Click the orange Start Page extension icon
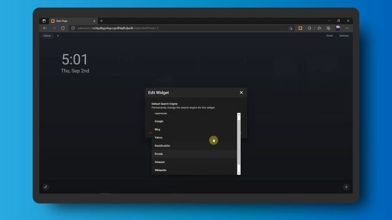The width and height of the screenshot is (392, 220). pyautogui.click(x=300, y=28)
